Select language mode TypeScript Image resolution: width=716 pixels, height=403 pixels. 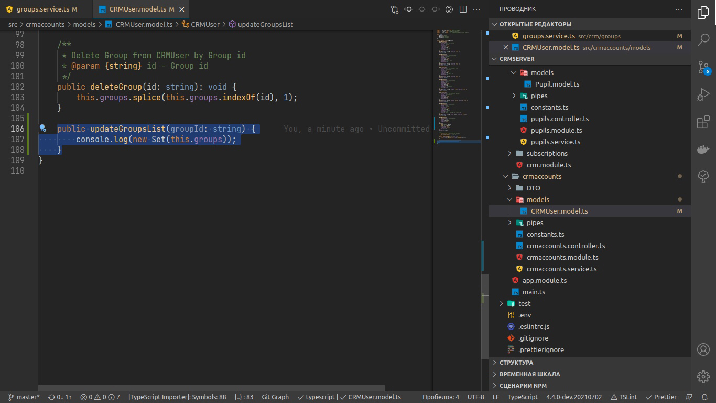click(x=523, y=397)
